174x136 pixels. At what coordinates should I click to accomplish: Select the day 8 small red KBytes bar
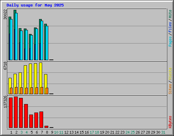click(x=46, y=127)
